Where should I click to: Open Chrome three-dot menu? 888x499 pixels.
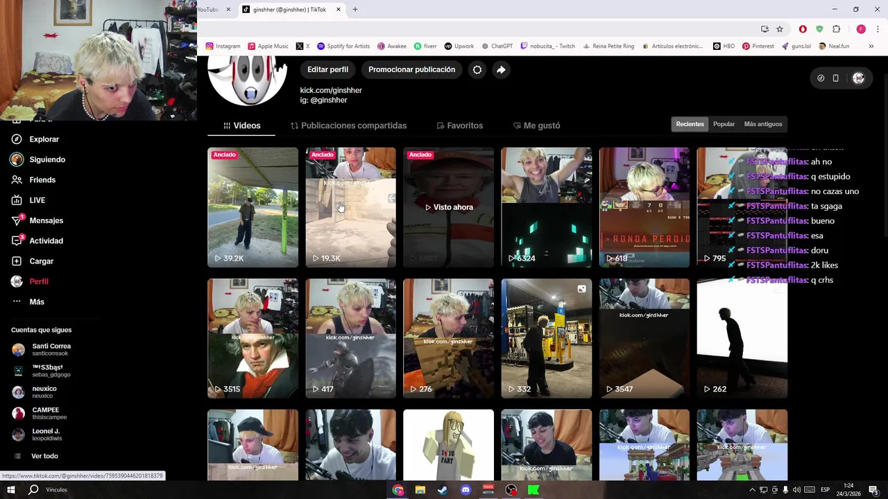coord(878,29)
